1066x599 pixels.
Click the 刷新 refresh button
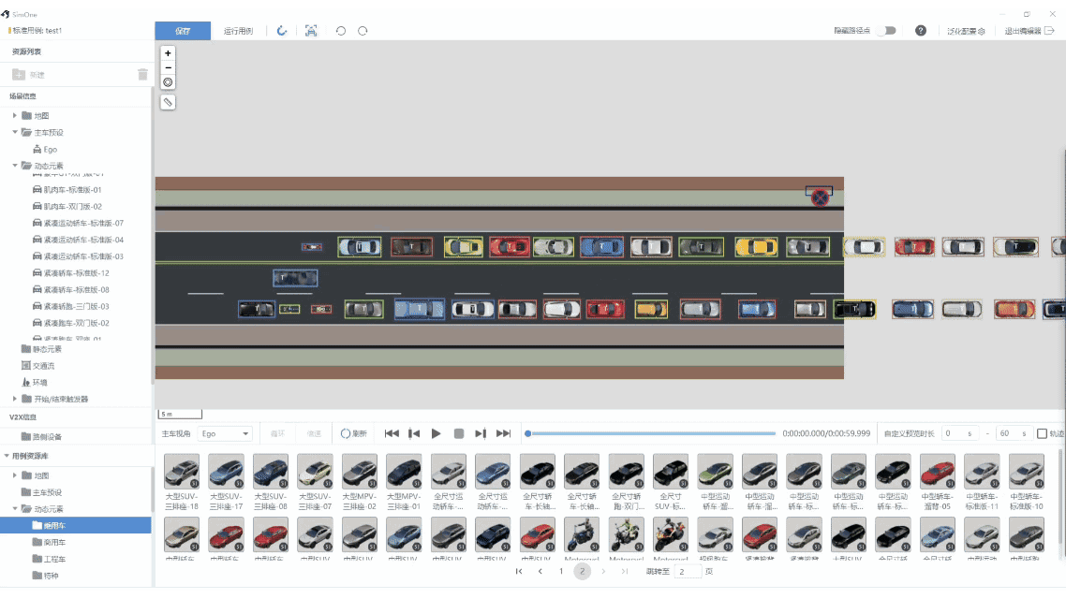353,433
